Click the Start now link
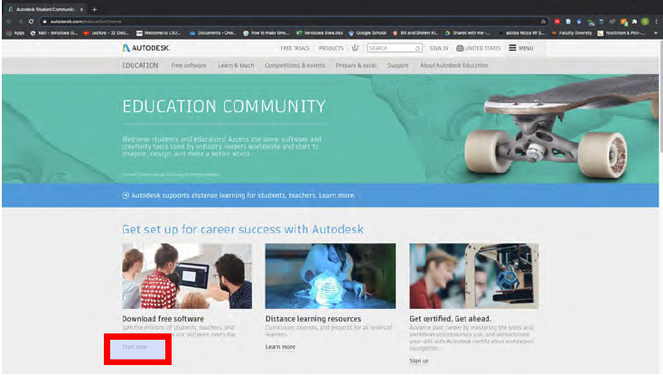The image size is (663, 375). (134, 346)
